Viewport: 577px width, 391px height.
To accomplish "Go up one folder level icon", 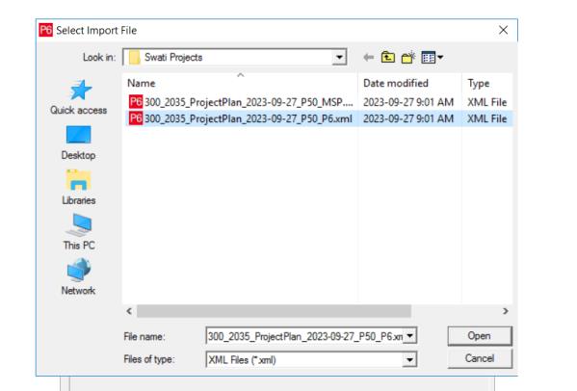I will [x=388, y=58].
